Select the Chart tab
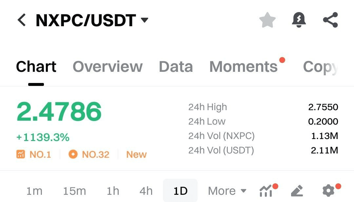 coord(36,67)
